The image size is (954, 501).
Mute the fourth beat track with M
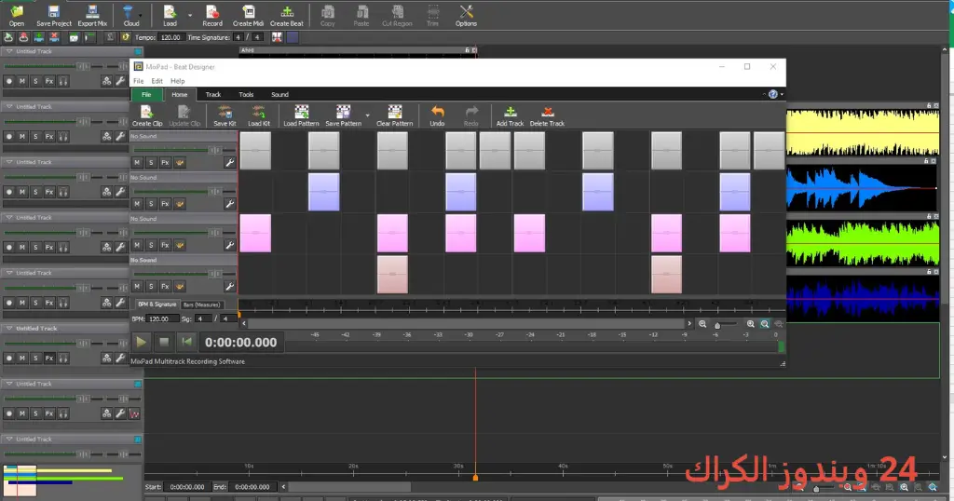[x=137, y=287]
